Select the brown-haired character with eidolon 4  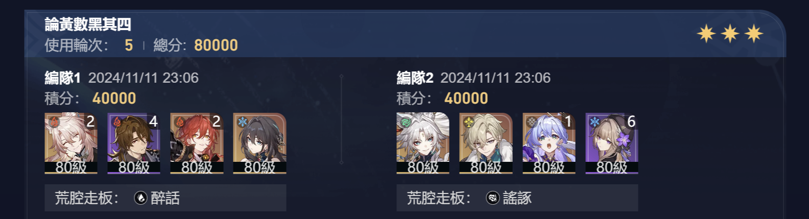coord(134,143)
